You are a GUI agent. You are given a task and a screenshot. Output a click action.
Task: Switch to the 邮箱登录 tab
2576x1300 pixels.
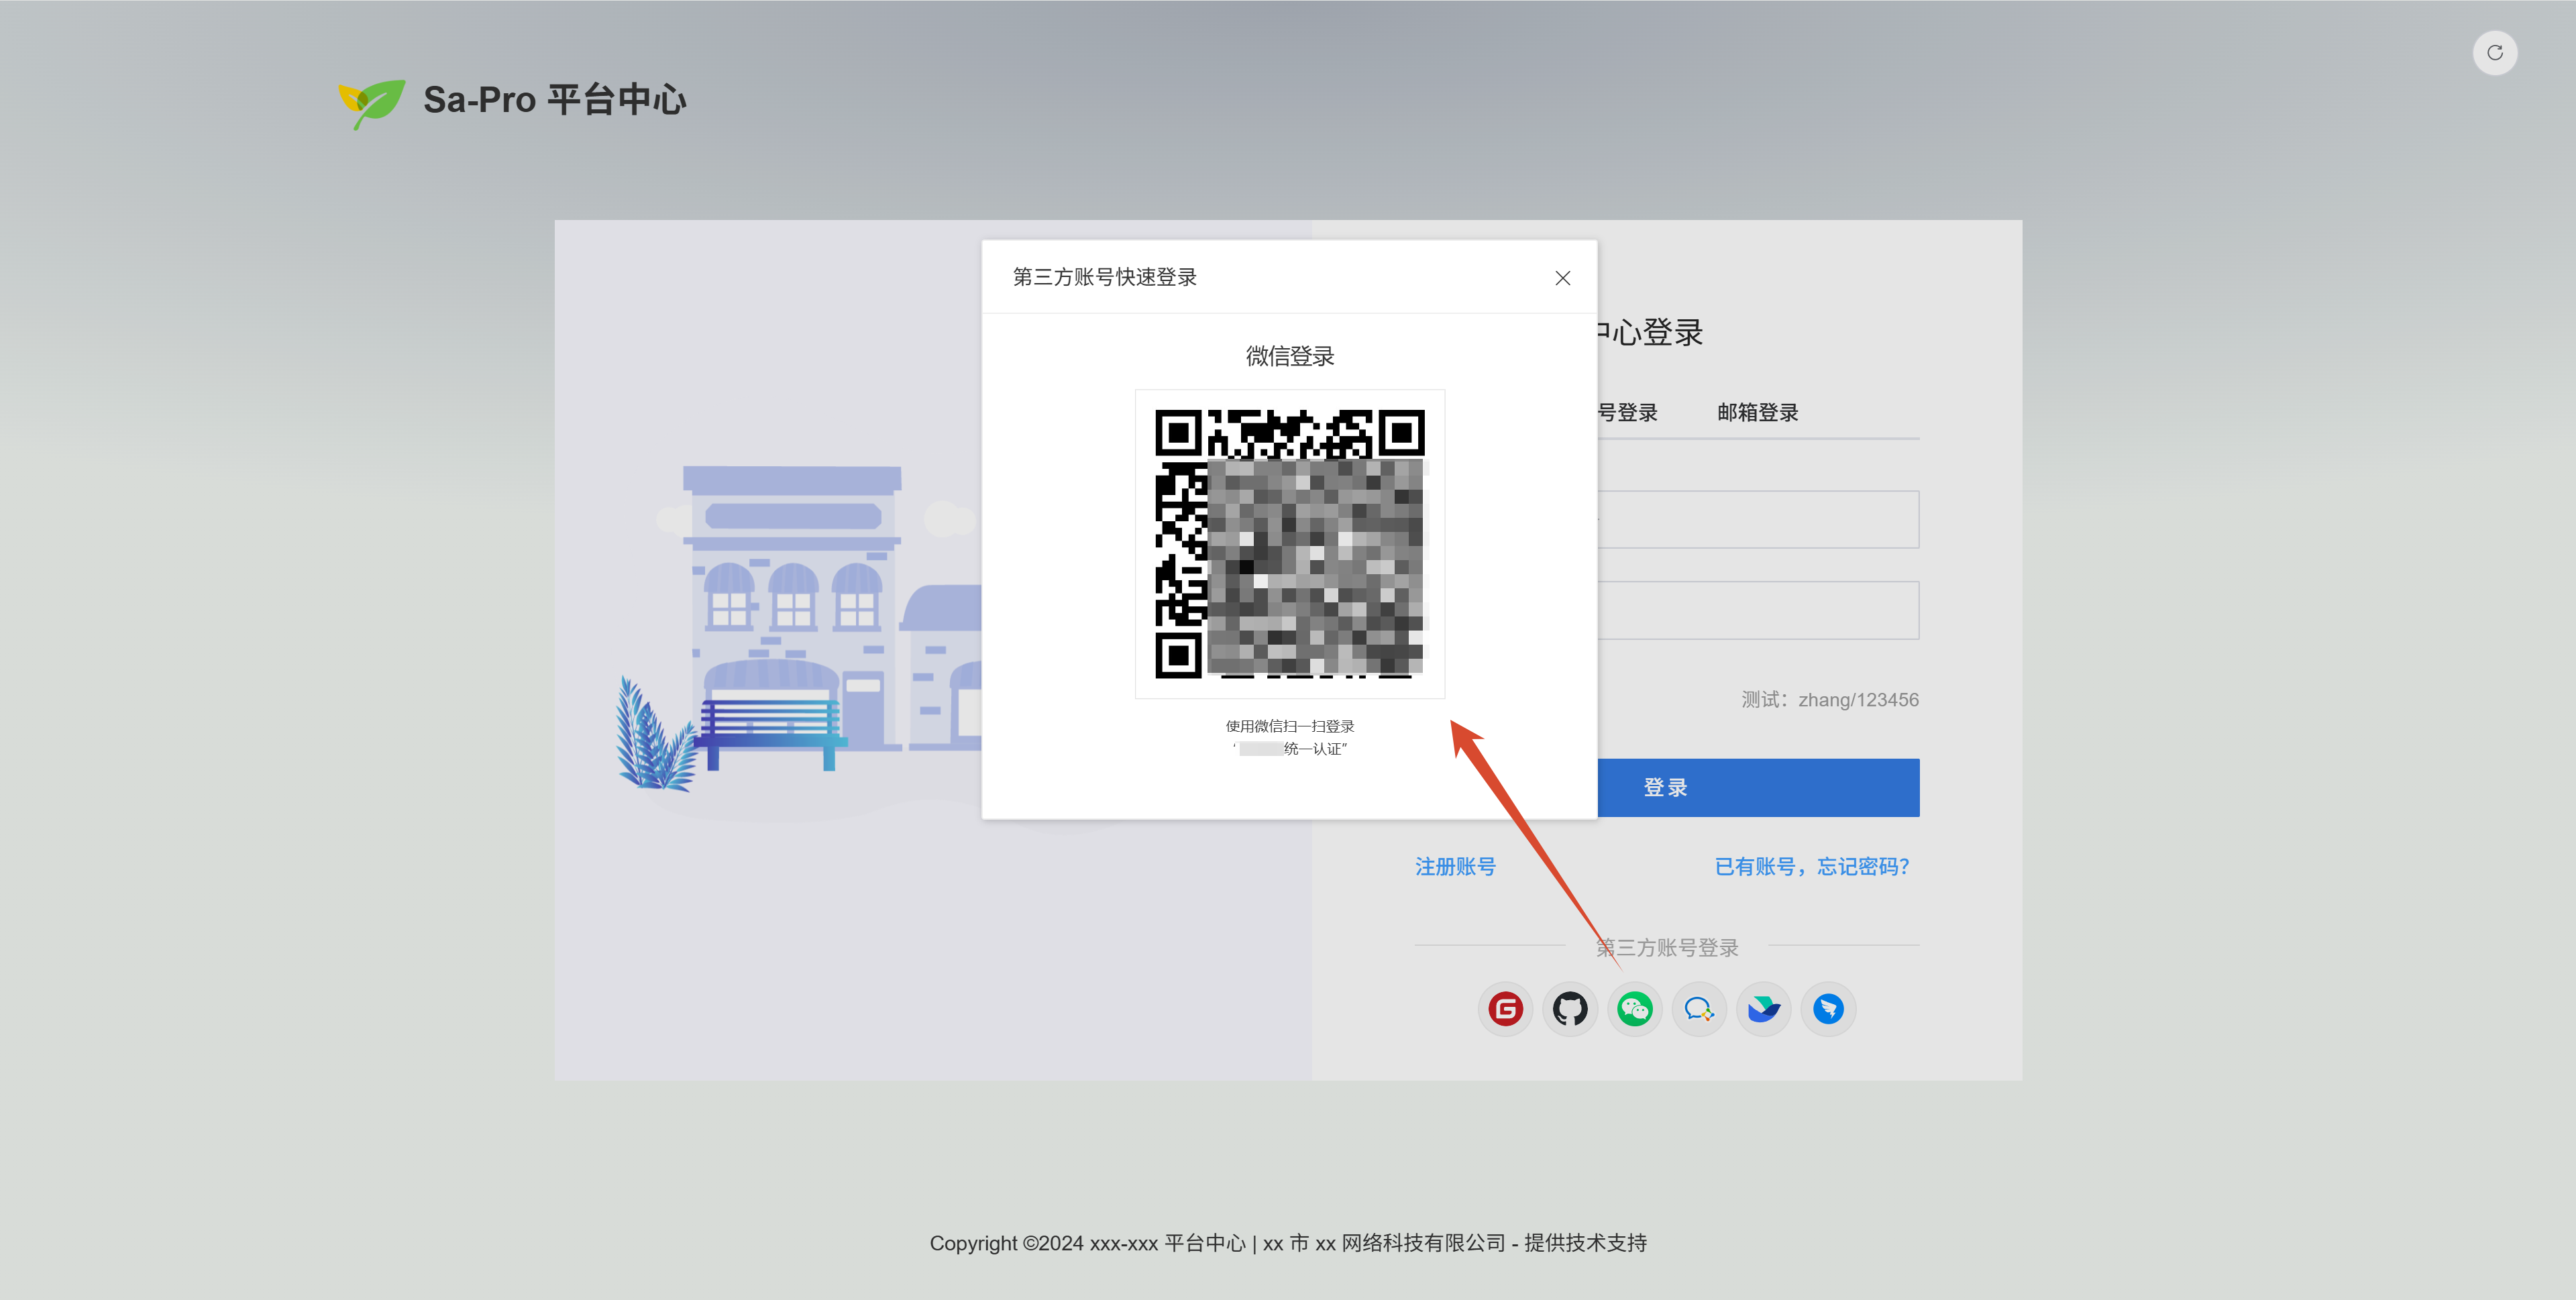coord(1757,412)
